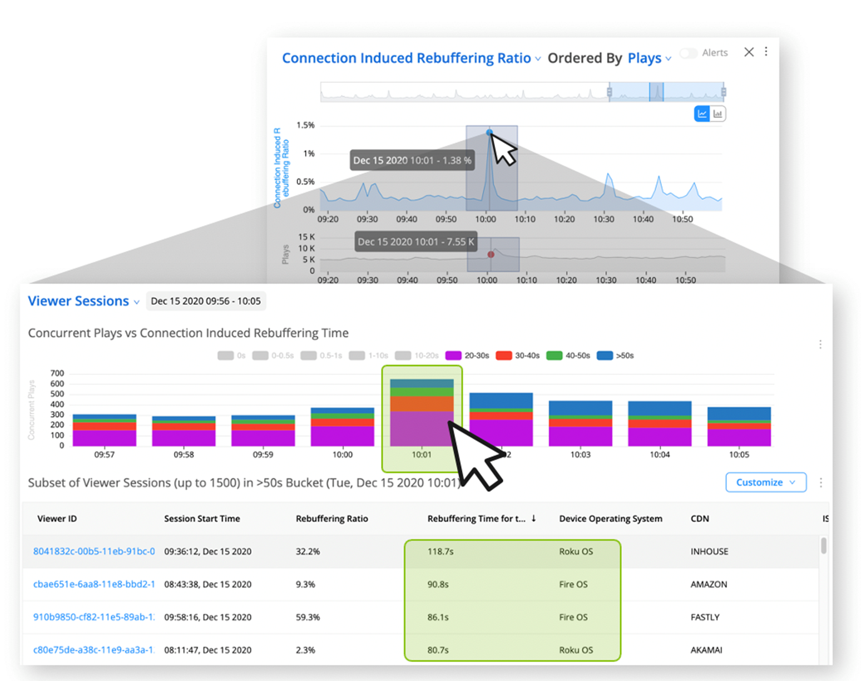Viewport: 861px width, 681px height.
Task: Open the rebuffering panel's kebab menu
Action: pos(766,52)
